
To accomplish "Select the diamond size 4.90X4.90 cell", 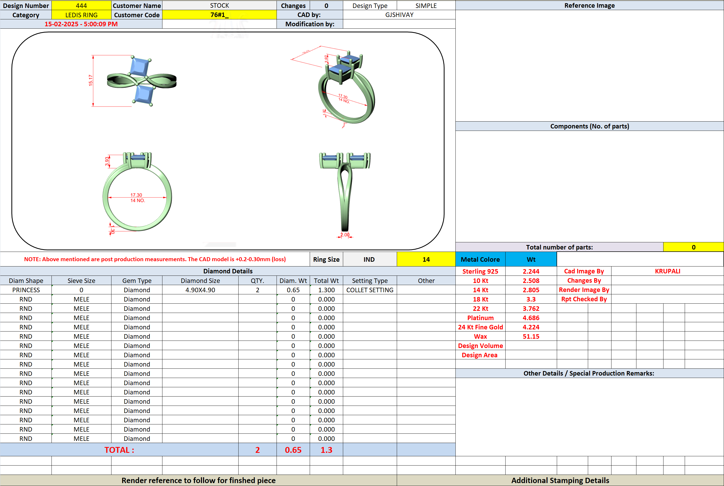I will (x=200, y=290).
